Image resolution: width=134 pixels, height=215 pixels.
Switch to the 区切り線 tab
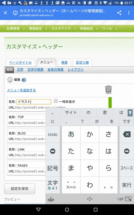[82, 63]
